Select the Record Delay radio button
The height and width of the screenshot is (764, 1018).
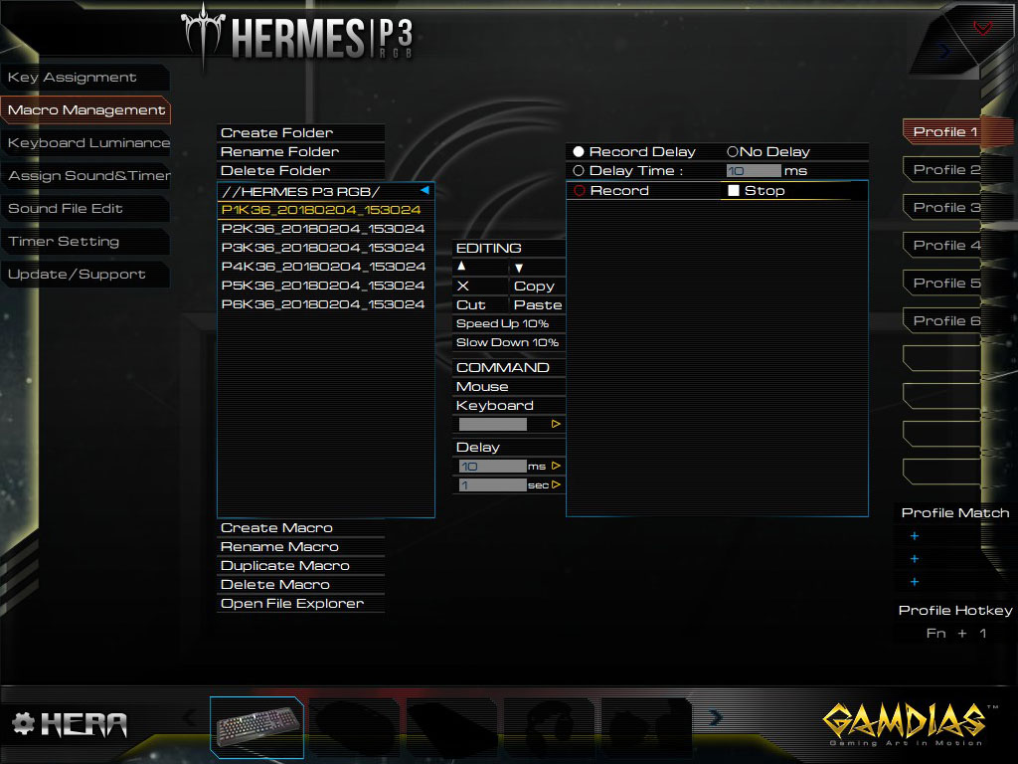(579, 151)
